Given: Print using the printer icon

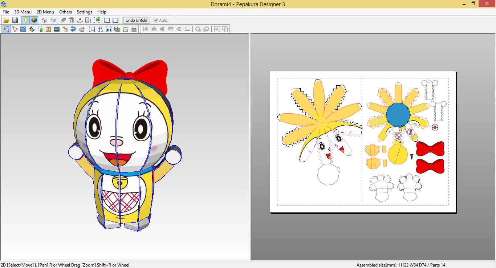Looking at the screenshot, I should click(x=134, y=29).
